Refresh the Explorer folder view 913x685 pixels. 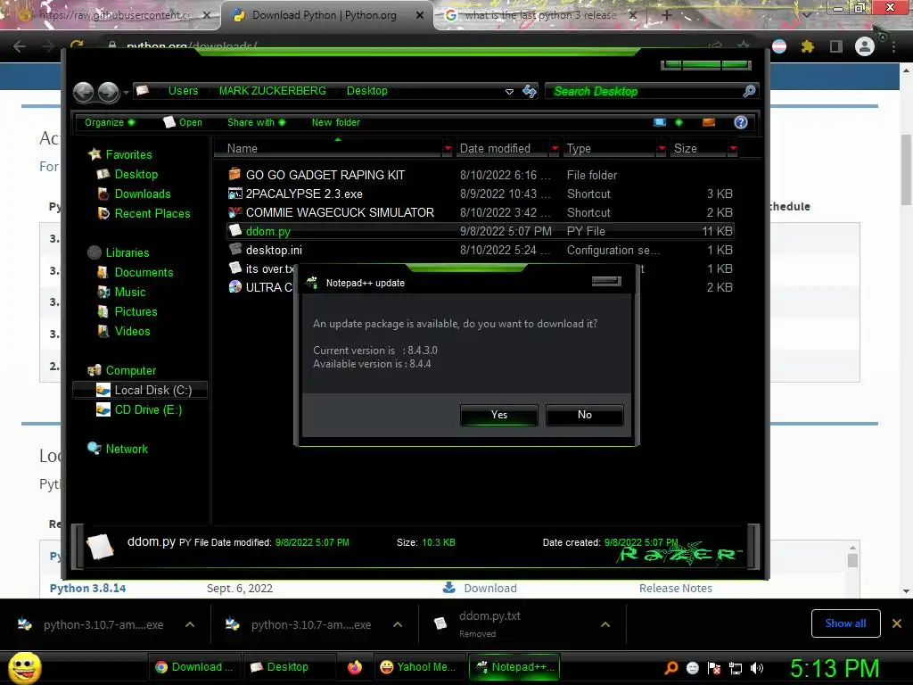[x=530, y=91]
